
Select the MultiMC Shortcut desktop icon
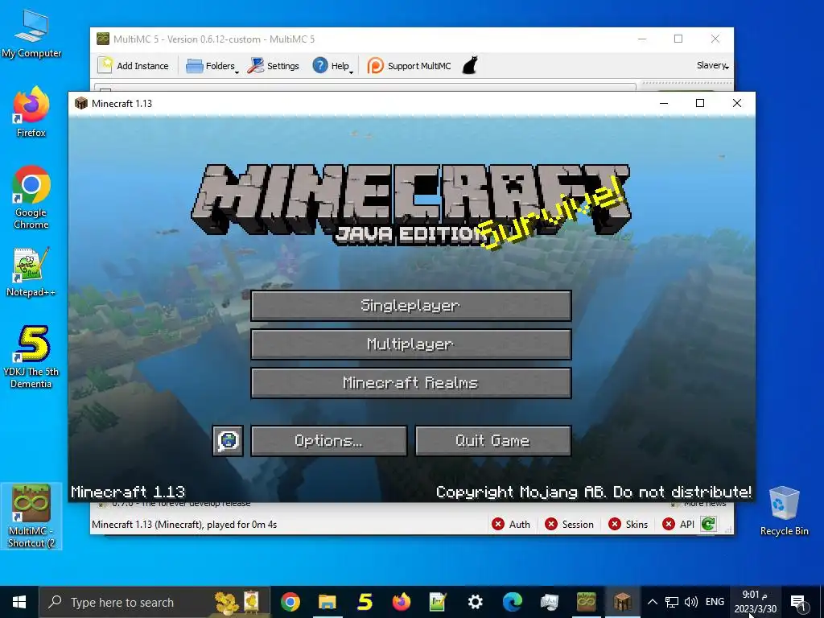(x=31, y=516)
